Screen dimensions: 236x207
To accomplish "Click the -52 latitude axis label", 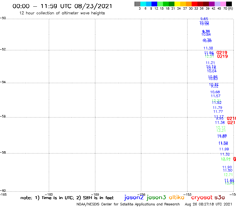I will [x=3, y=49].
